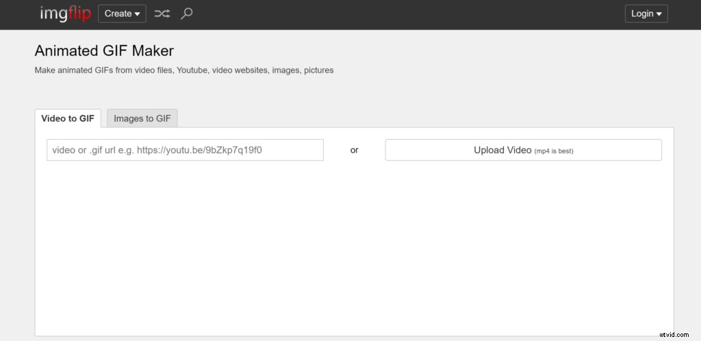
Task: Focus the video or .gif URL field
Action: tap(185, 150)
